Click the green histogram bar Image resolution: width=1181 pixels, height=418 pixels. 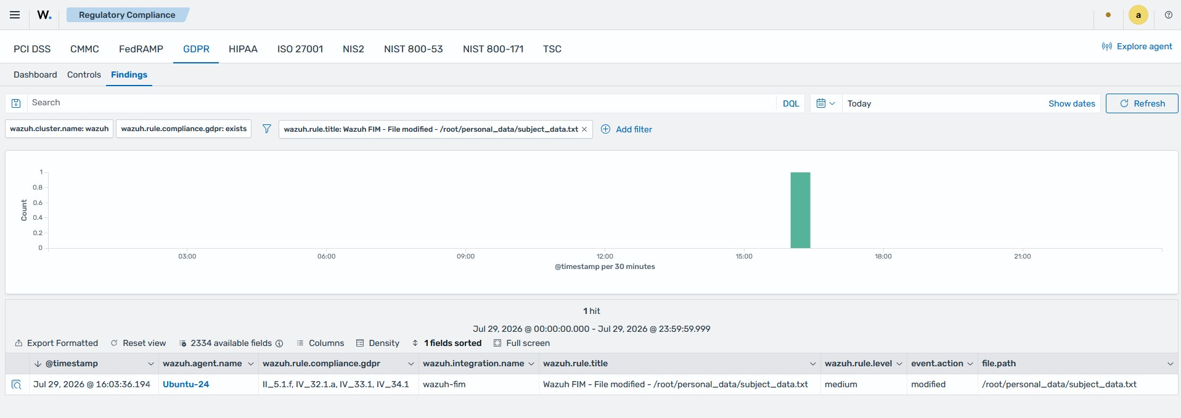coord(800,210)
